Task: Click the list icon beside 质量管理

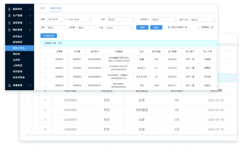Action: tap(9, 85)
